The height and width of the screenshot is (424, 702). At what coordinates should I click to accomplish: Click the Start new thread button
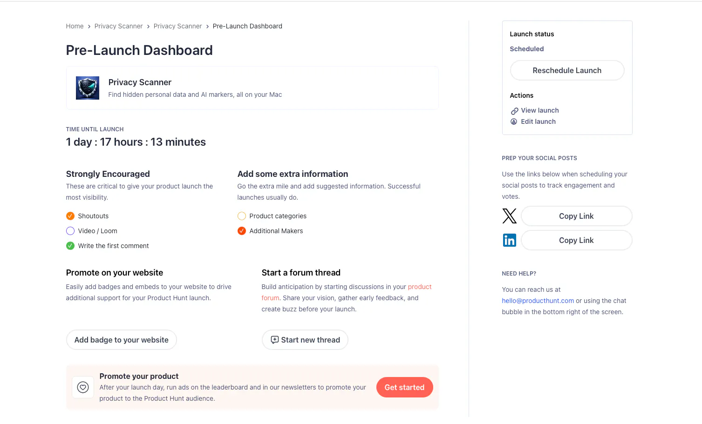[305, 340]
